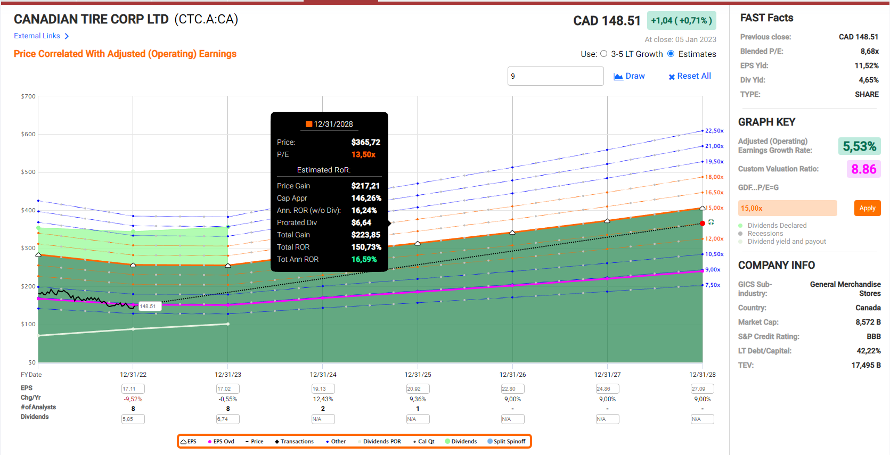890x455 pixels.
Task: Toggle the Transactions diamond legend item
Action: [x=277, y=442]
